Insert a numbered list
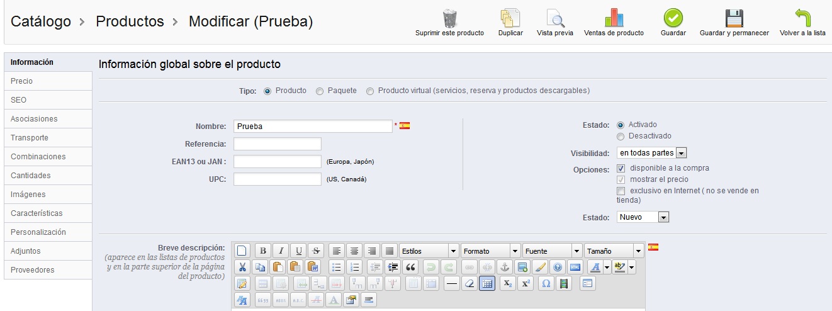 pos(354,267)
